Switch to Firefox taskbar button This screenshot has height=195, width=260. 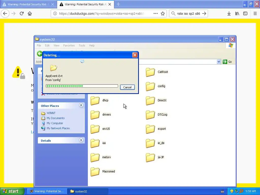[x=47, y=191]
